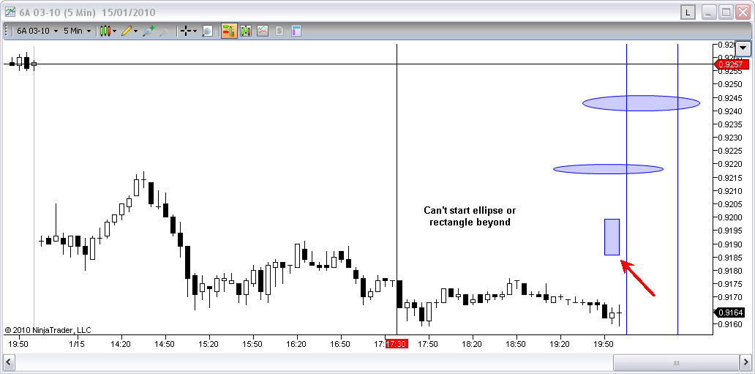Expand the crosshair cursor dropdown arrow
This screenshot has width=755, height=374.
[195, 31]
